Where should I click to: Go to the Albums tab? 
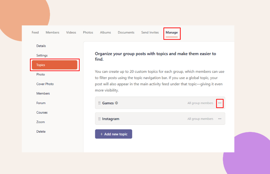105,32
